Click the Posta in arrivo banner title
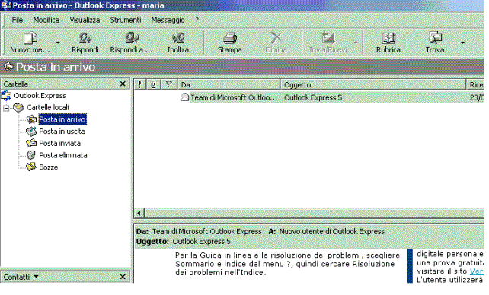 [x=56, y=67]
